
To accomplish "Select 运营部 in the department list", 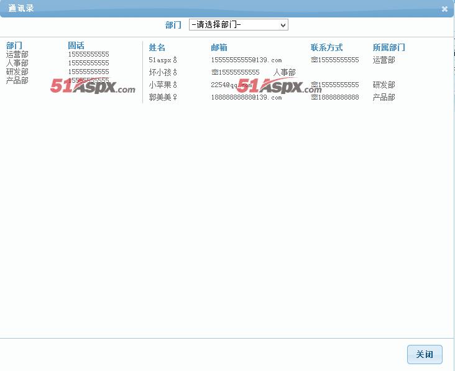I will click(x=17, y=54).
